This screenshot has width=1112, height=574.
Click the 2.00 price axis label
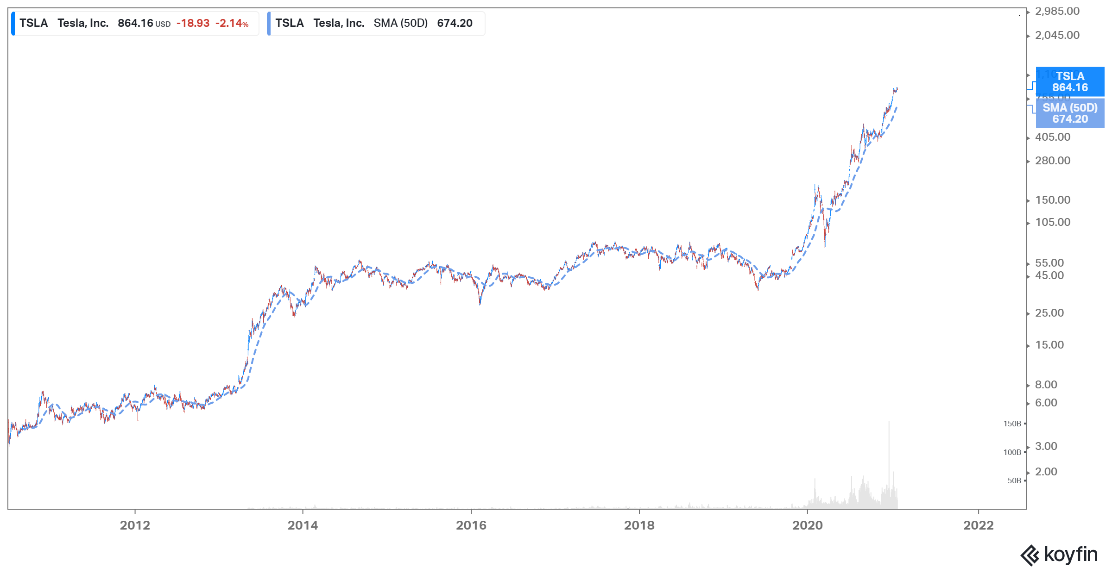1046,472
